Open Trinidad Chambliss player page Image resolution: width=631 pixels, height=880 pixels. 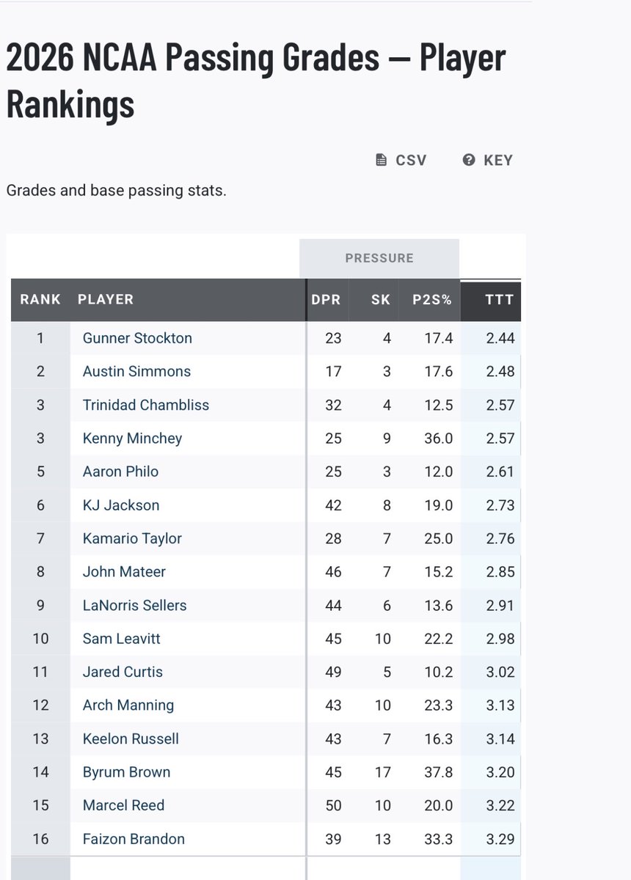(146, 405)
